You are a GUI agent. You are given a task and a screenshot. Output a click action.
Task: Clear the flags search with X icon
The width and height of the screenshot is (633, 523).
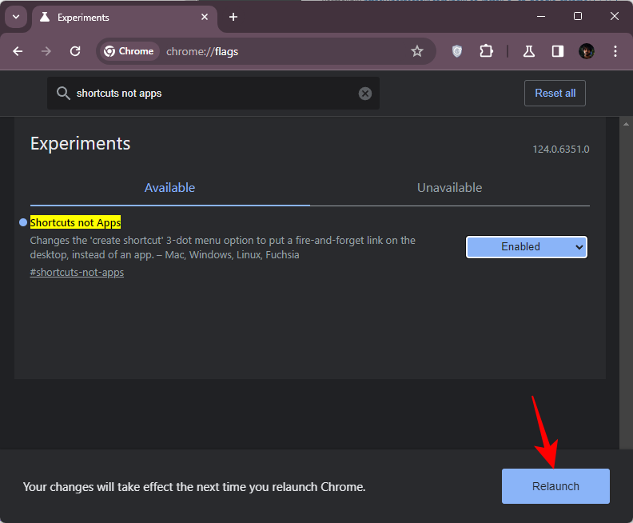(x=365, y=94)
